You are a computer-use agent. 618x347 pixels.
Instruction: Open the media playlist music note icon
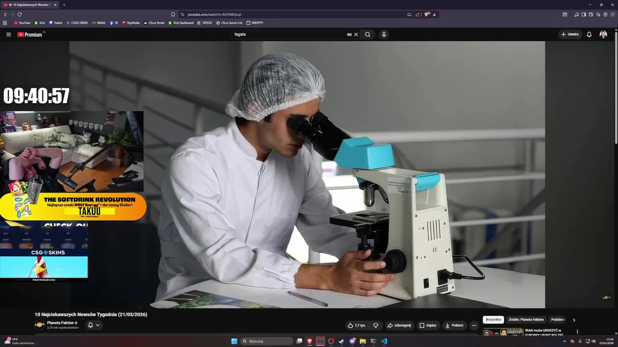(x=576, y=14)
